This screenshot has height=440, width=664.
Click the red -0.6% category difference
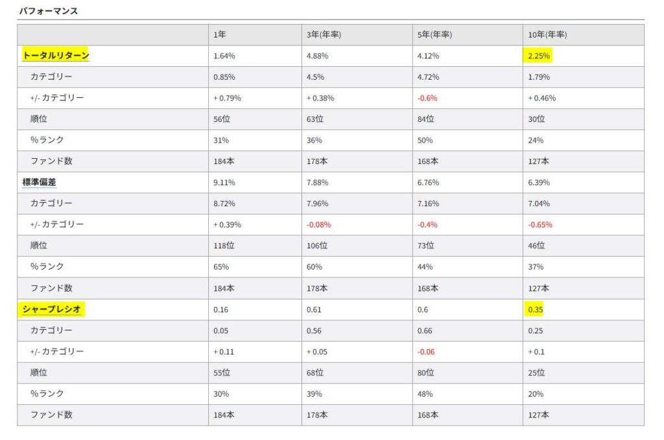tap(427, 98)
